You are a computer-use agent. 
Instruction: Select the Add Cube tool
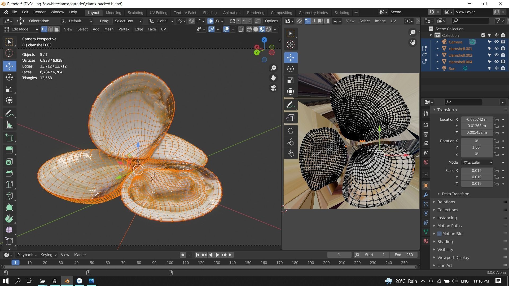click(x=9, y=138)
